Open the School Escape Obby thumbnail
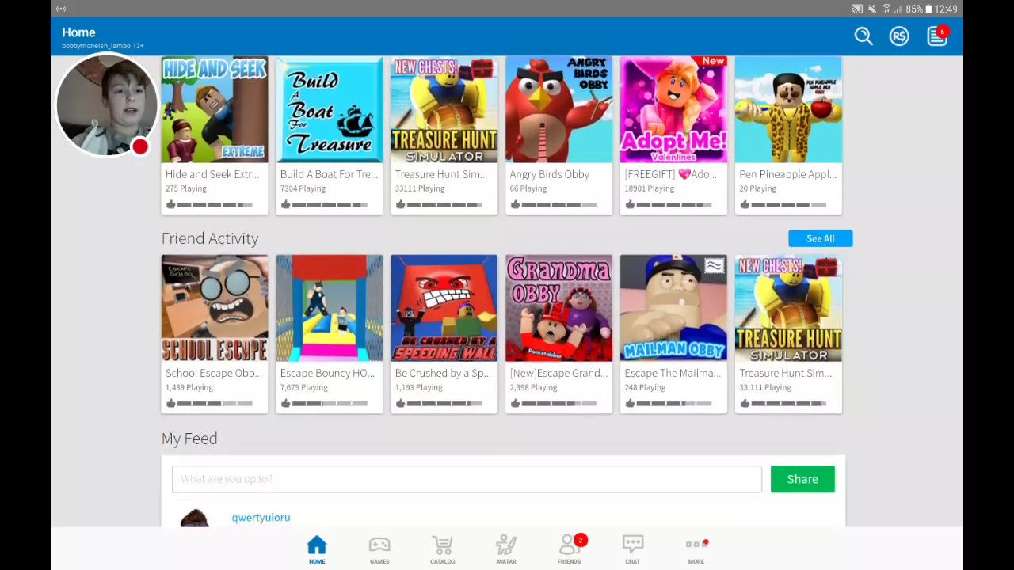The image size is (1014, 570). pyautogui.click(x=215, y=308)
